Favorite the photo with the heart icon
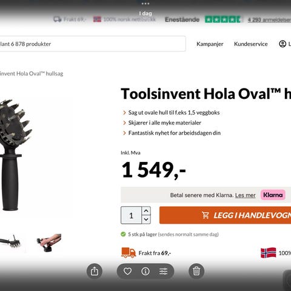Screen dimensions: 291x291 pyautogui.click(x=127, y=271)
